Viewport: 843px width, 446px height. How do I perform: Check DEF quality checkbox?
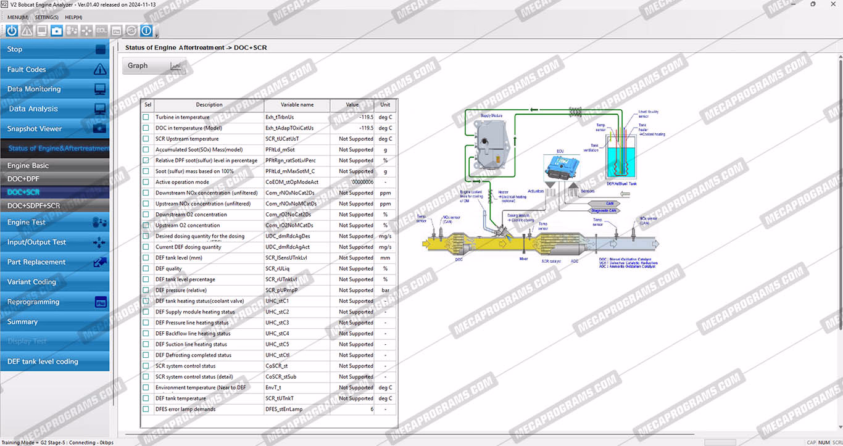(x=146, y=268)
